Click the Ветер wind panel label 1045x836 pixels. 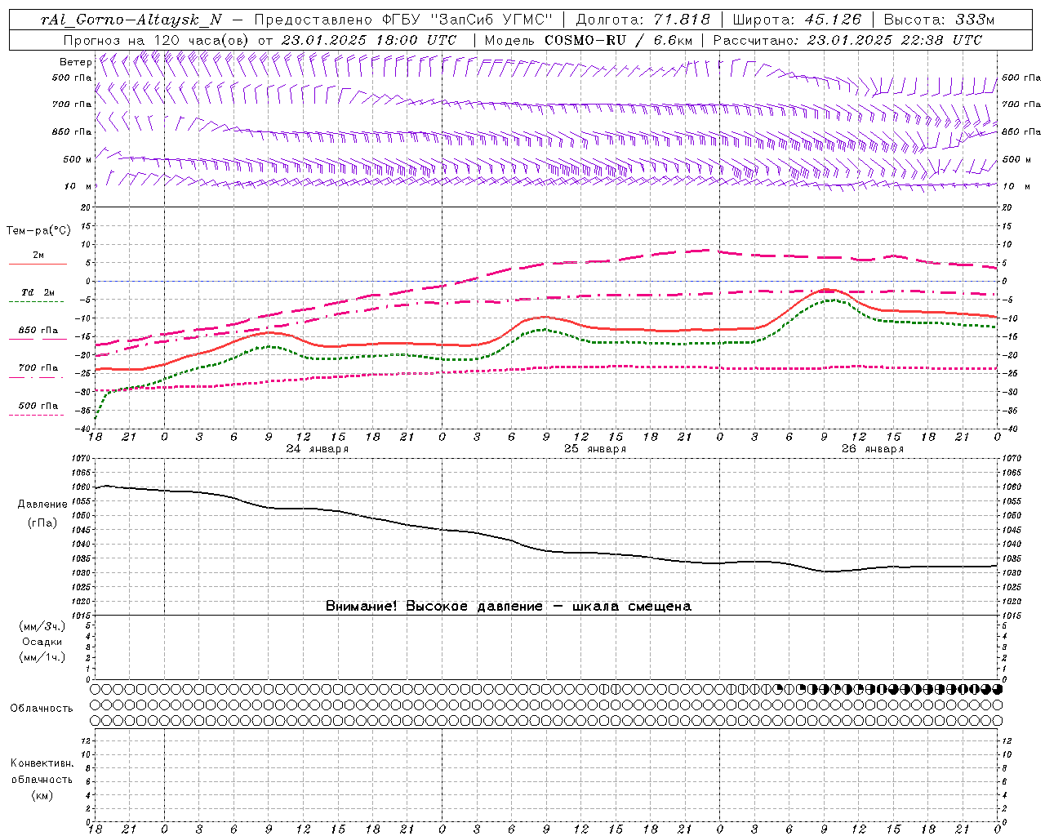click(76, 62)
